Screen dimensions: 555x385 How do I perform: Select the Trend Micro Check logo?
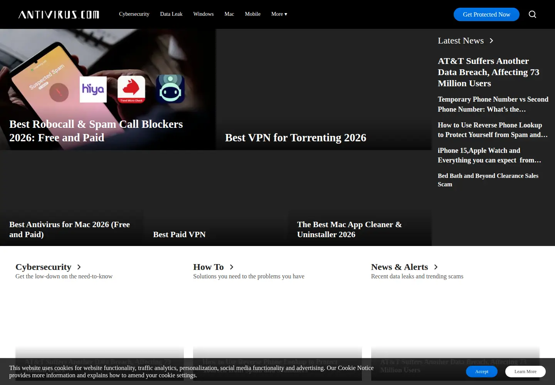(131, 89)
